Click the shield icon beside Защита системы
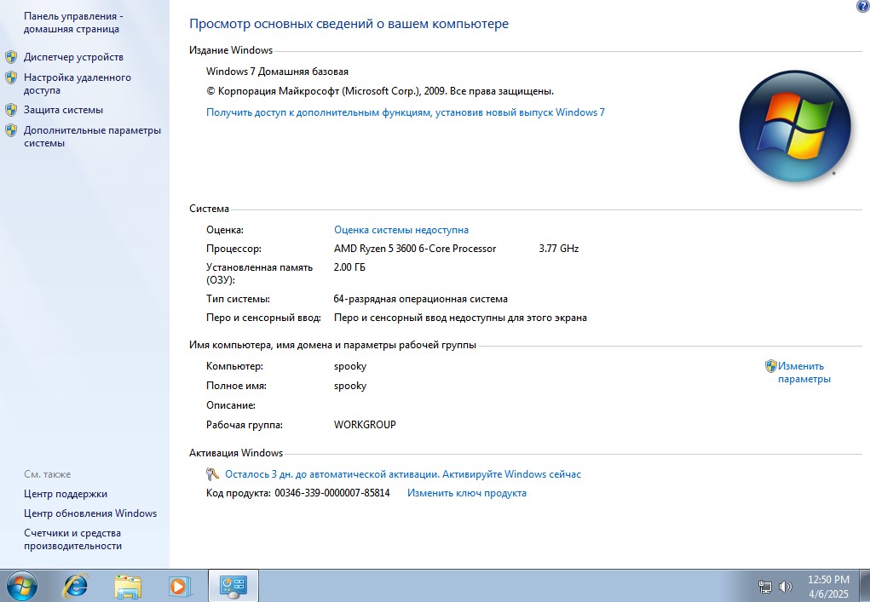870x602 pixels. 11,110
